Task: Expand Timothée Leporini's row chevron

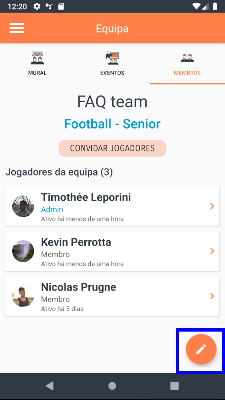Action: click(x=212, y=206)
